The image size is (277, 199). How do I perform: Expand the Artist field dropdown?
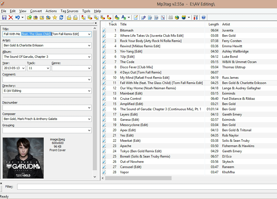click(89, 46)
